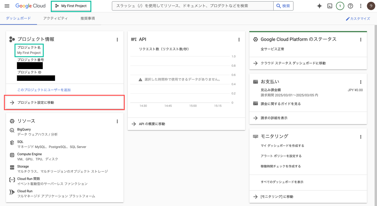Open プロジェクト情報 card three-dot menu
This screenshot has height=206, width=377.
click(117, 39)
